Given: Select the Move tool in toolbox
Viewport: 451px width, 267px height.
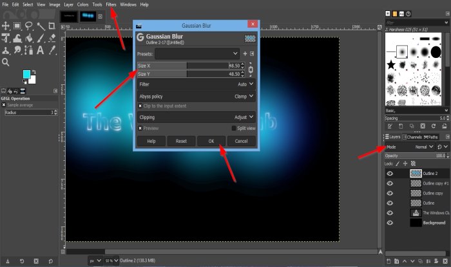Looking at the screenshot, I should (5, 26).
